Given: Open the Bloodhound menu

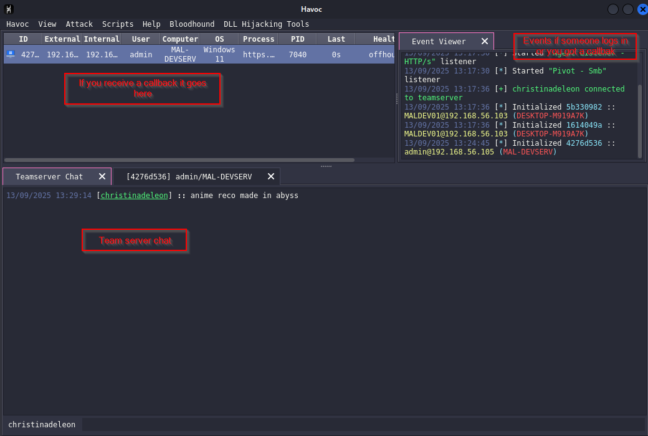Looking at the screenshot, I should [192, 24].
